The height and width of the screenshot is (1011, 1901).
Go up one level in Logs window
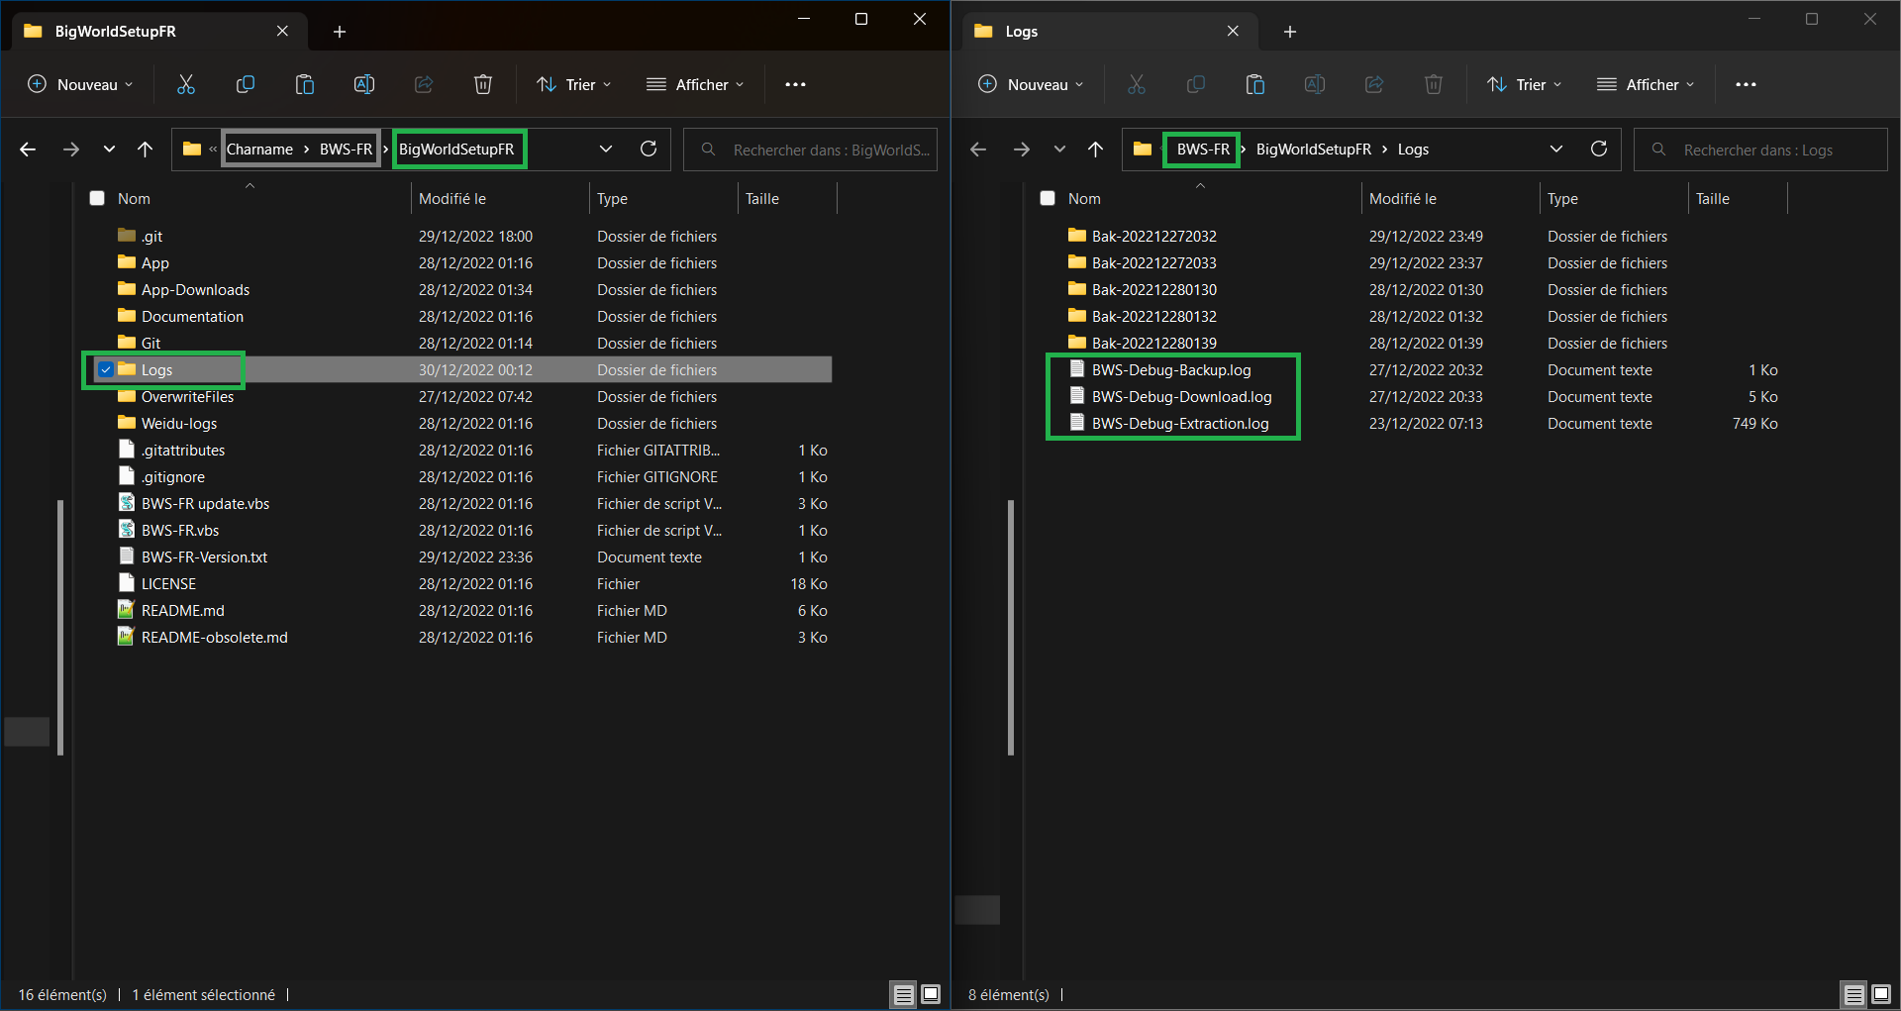tap(1095, 150)
